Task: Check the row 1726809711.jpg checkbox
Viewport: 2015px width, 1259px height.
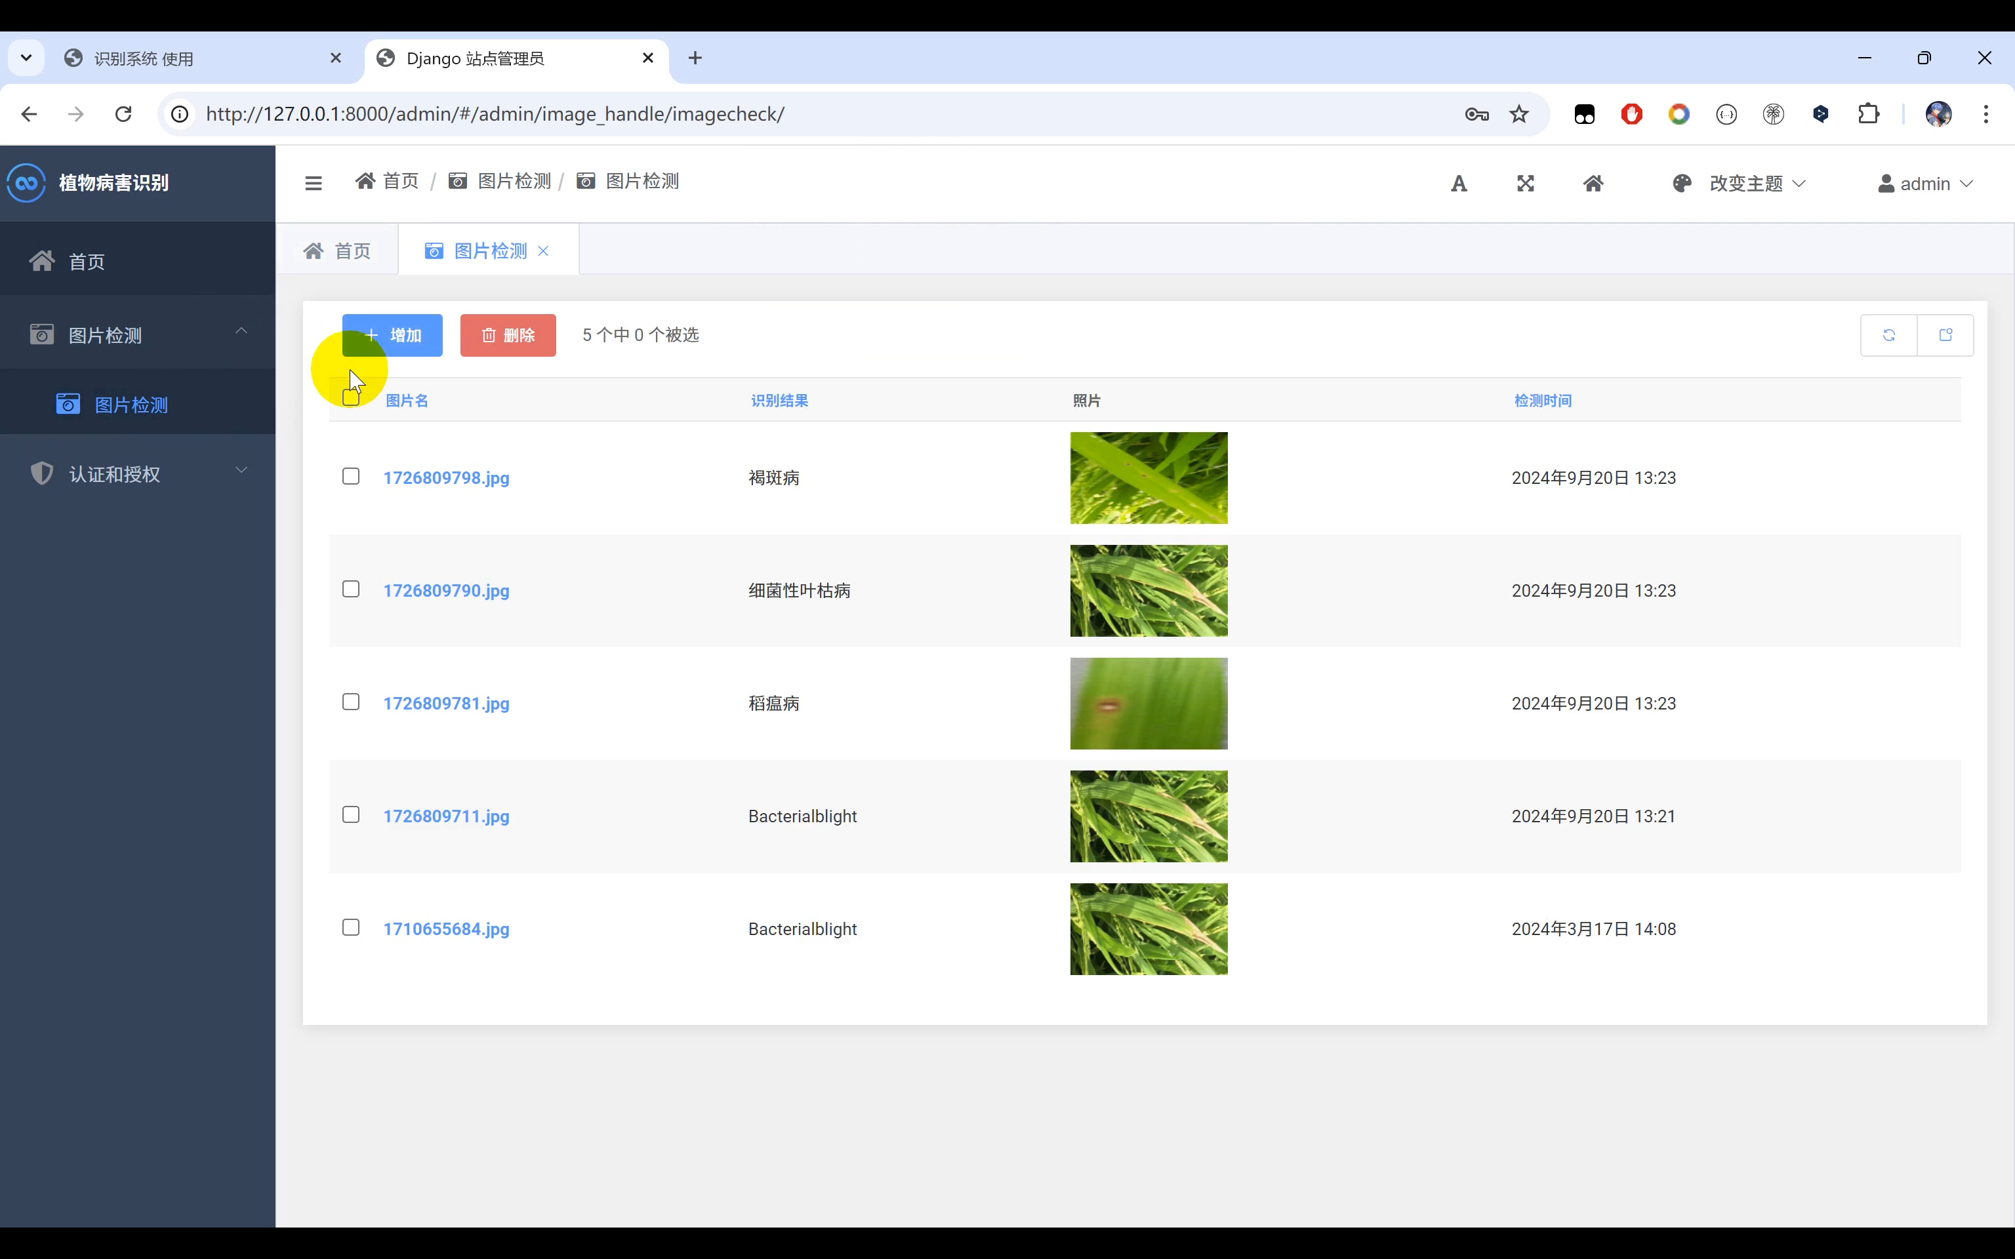Action: tap(350, 814)
